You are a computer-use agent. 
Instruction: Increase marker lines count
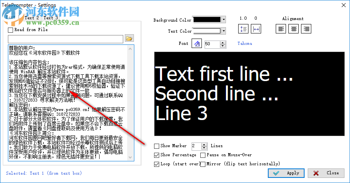(x=204, y=144)
